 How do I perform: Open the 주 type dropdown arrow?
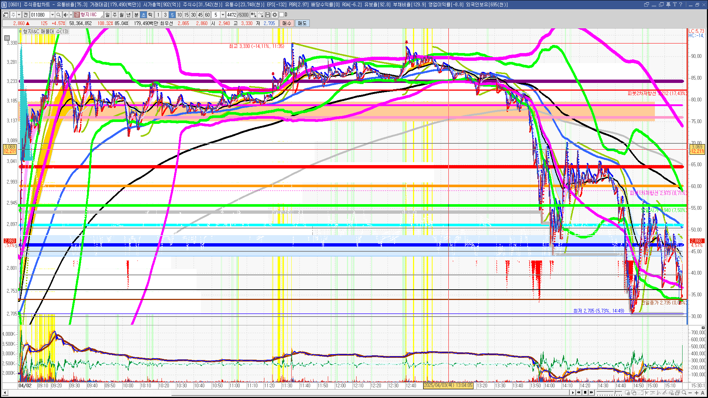[x=19, y=15]
